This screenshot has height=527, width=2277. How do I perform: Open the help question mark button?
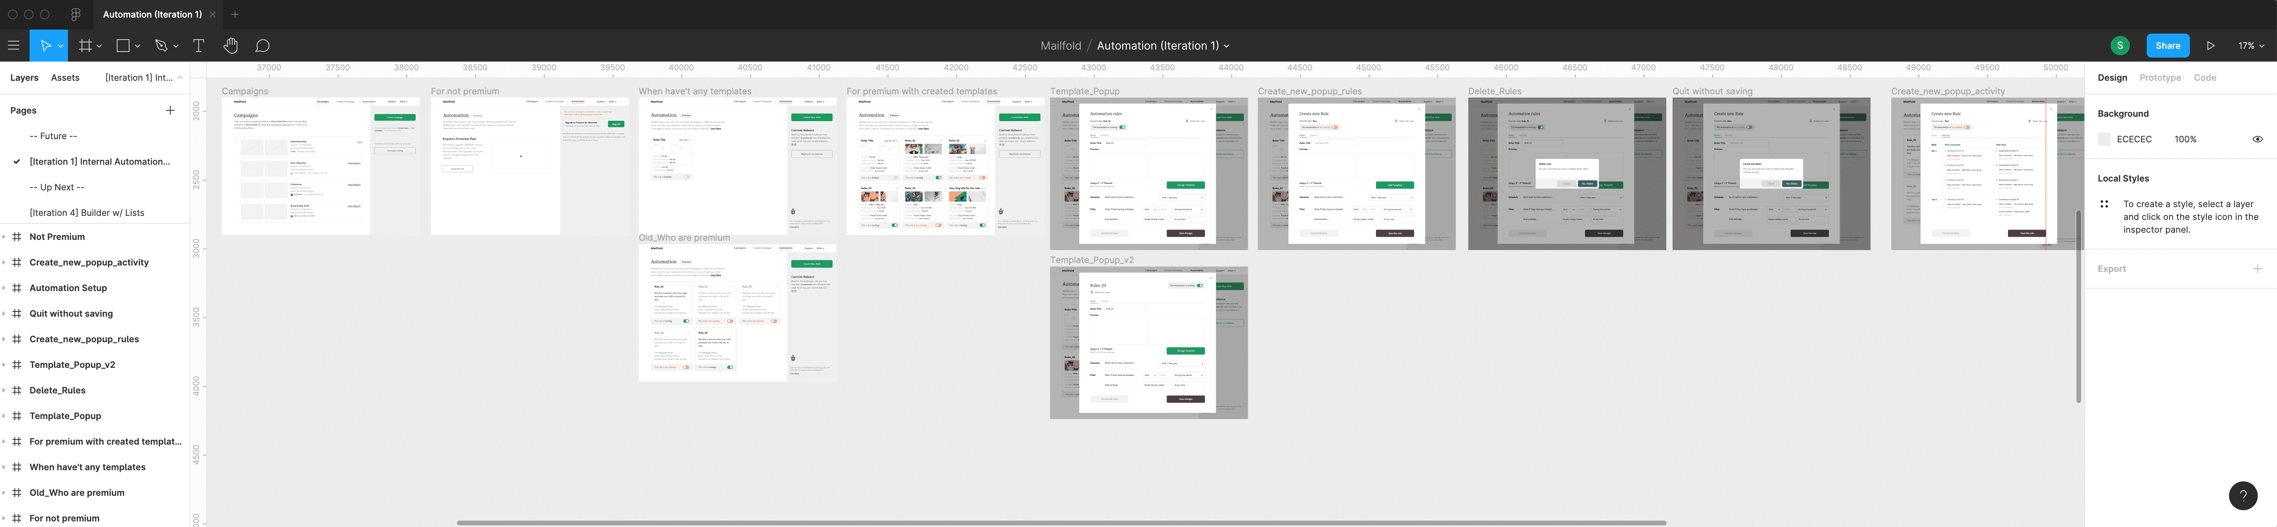pyautogui.click(x=2243, y=496)
